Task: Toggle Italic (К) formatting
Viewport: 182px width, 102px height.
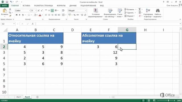Action: point(20,15)
